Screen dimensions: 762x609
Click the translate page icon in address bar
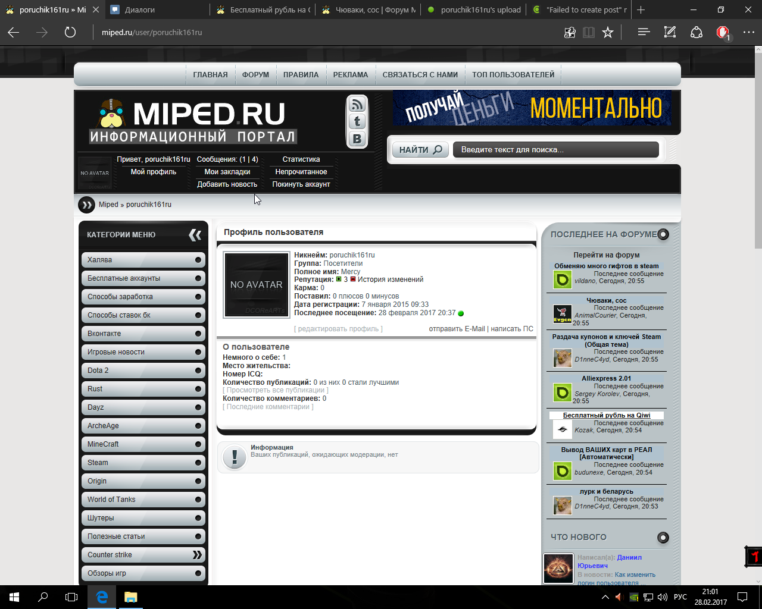[x=570, y=32]
